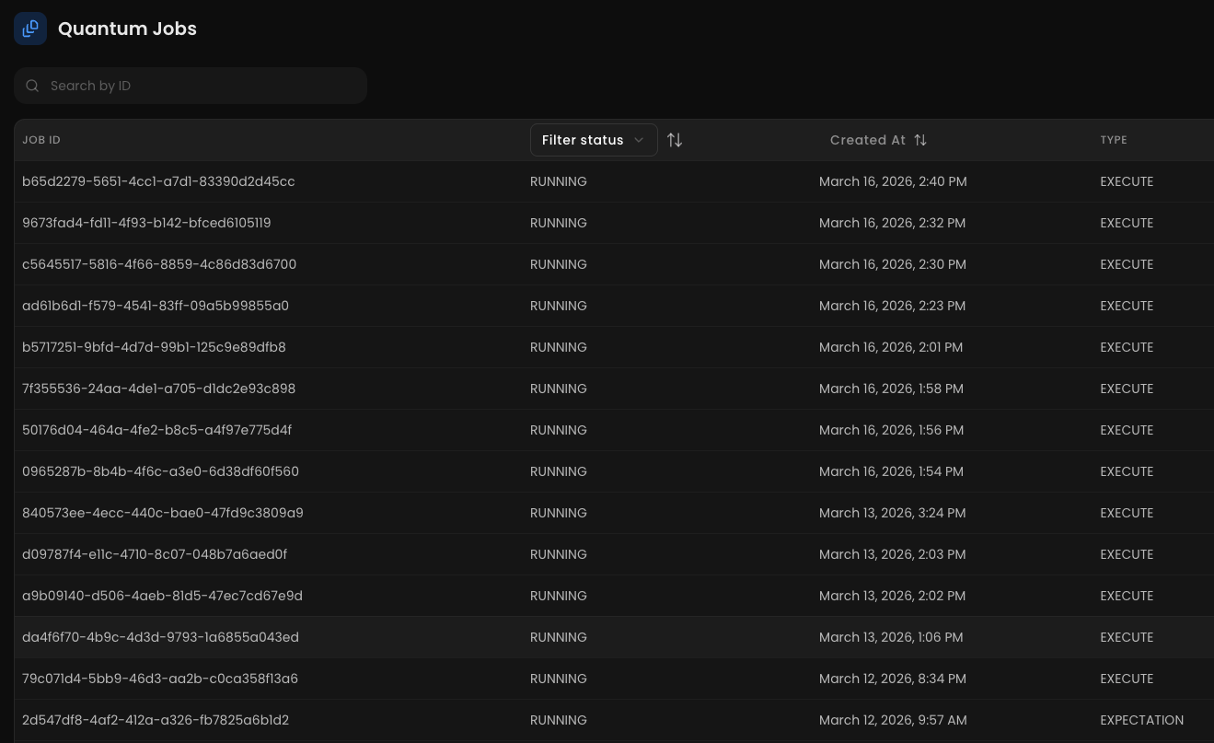Click date March 13, 2026, 1:06 PM

coord(891,637)
